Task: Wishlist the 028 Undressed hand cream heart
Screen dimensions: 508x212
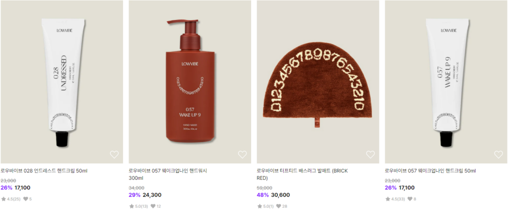Action: [x=114, y=154]
